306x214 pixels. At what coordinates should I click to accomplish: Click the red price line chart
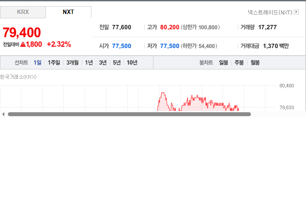point(198,102)
